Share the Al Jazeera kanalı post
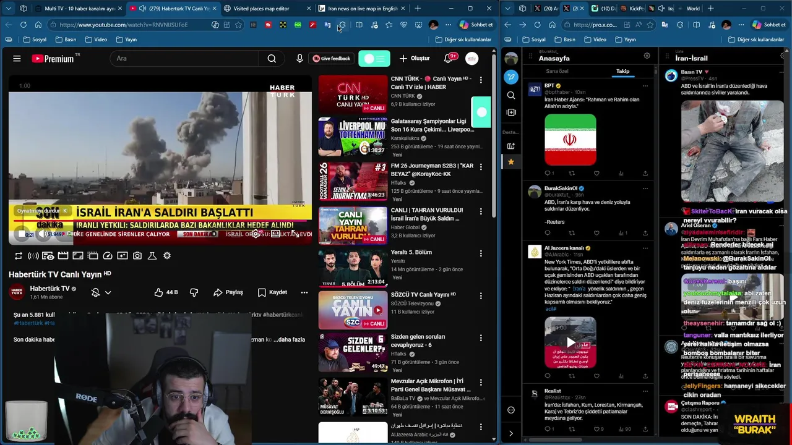The image size is (792, 445). pyautogui.click(x=645, y=376)
